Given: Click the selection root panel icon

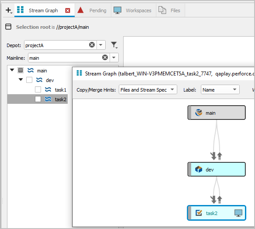Looking at the screenshot, I should click(8, 27).
